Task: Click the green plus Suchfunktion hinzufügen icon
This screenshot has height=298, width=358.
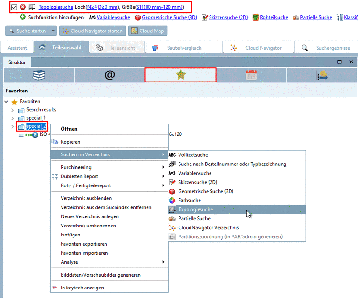Action: coord(22,17)
